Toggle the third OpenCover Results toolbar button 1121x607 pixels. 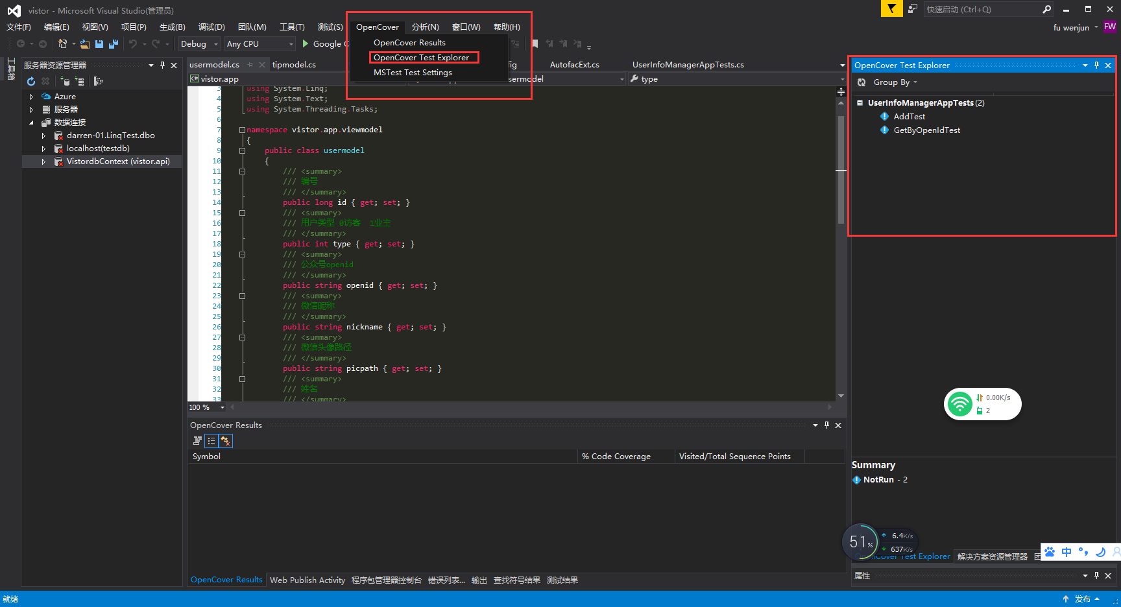[x=225, y=441]
